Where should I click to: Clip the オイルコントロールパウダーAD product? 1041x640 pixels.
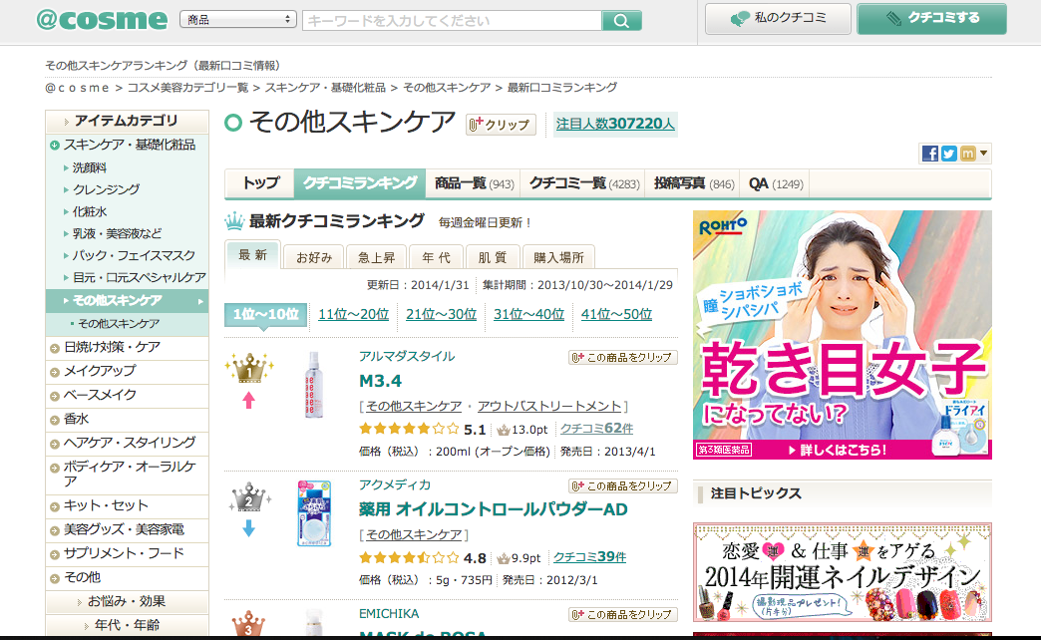(623, 485)
